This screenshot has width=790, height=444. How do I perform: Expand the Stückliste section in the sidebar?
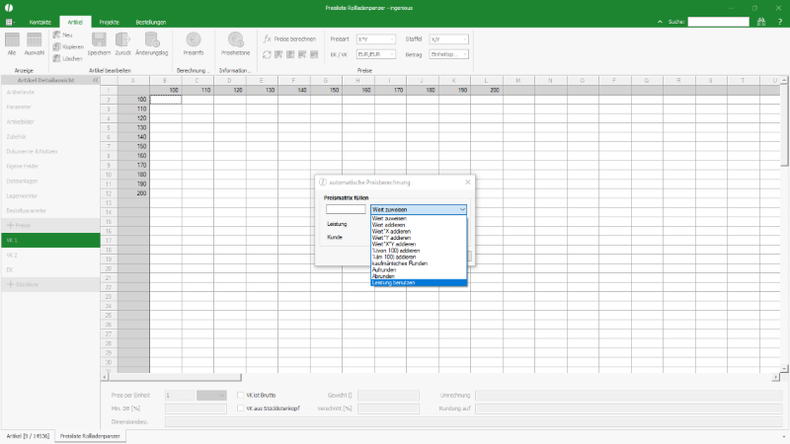click(x=10, y=284)
